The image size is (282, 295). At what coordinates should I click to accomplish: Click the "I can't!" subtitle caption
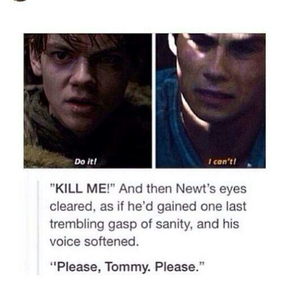pos(222,162)
